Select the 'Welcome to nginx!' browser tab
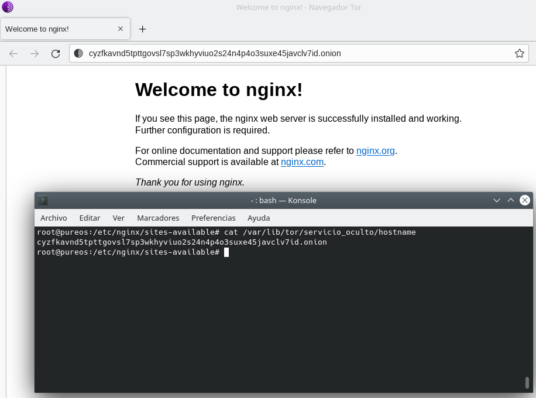 (x=65, y=29)
